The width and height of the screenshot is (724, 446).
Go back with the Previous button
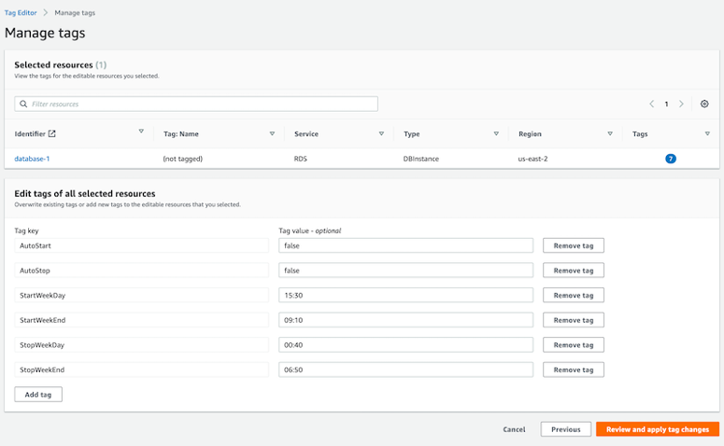(x=566, y=429)
